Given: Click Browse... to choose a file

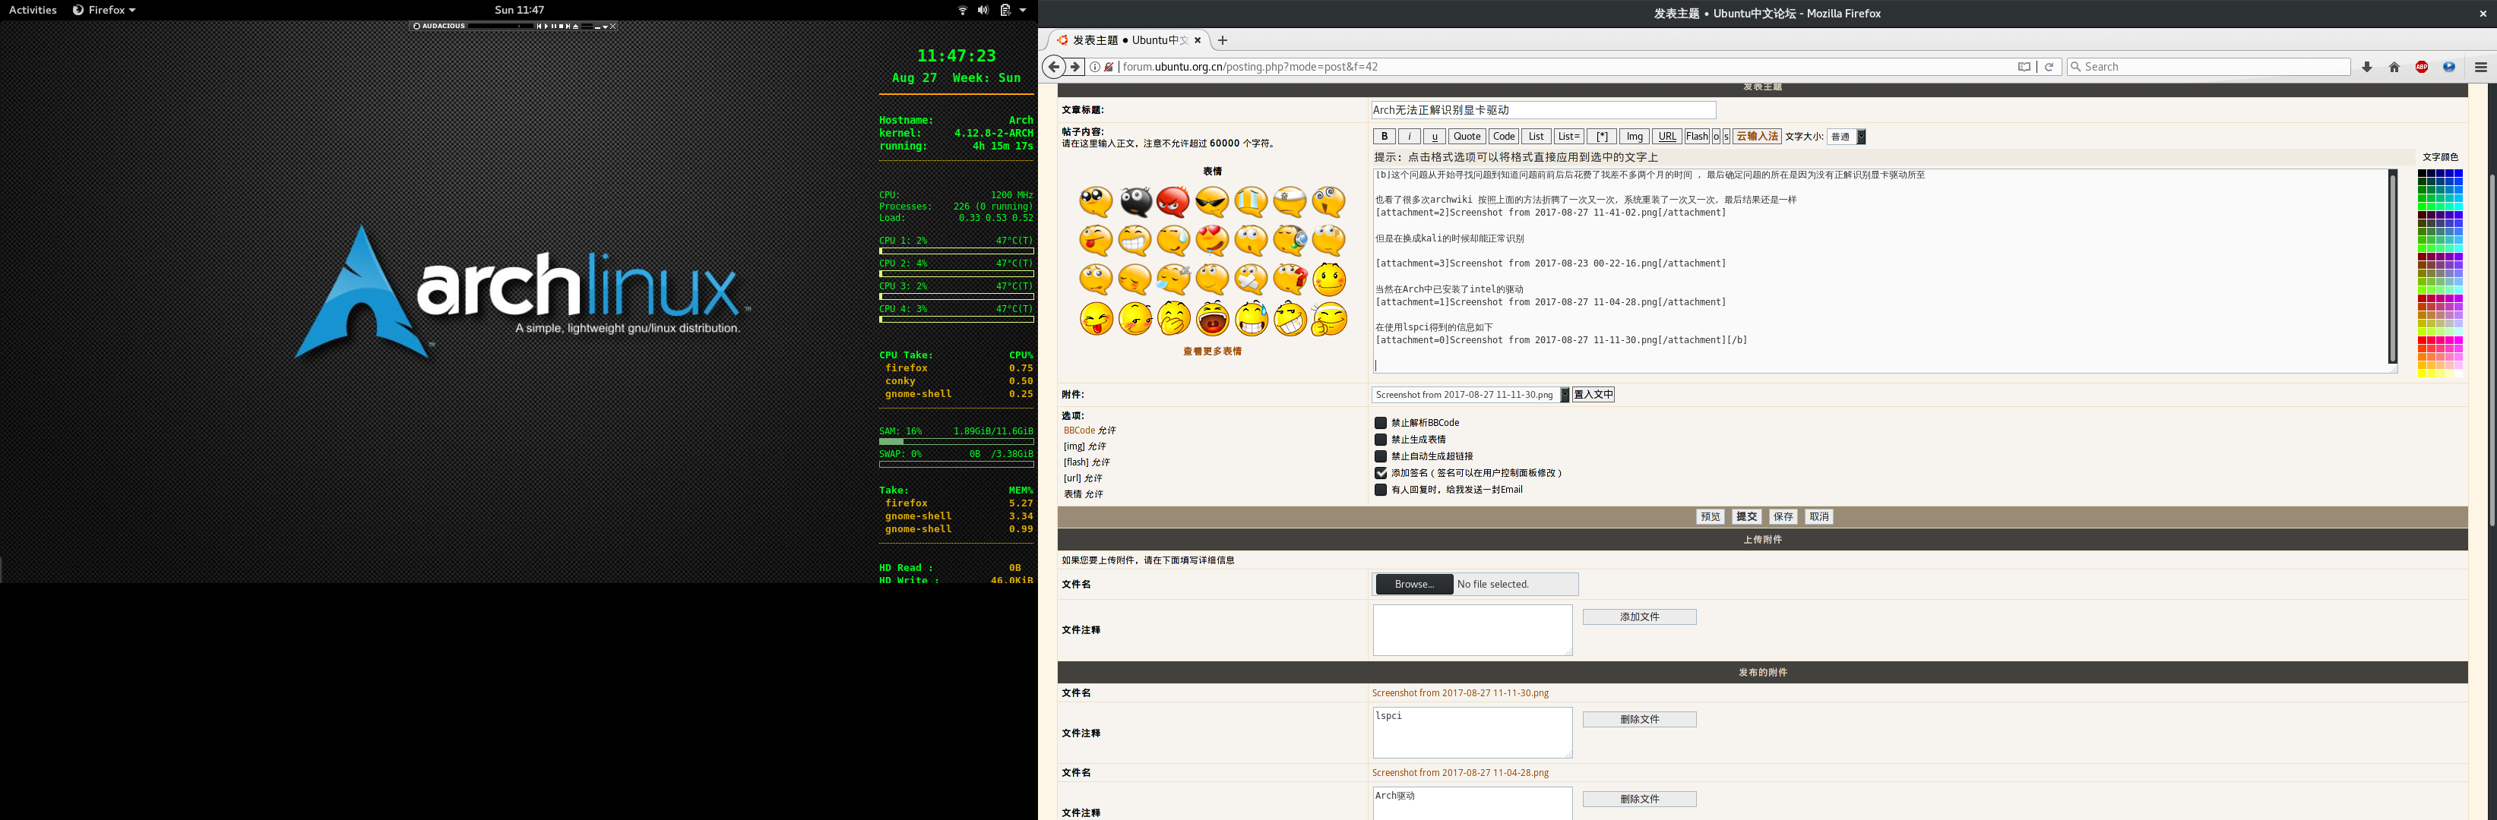Looking at the screenshot, I should pos(1414,585).
